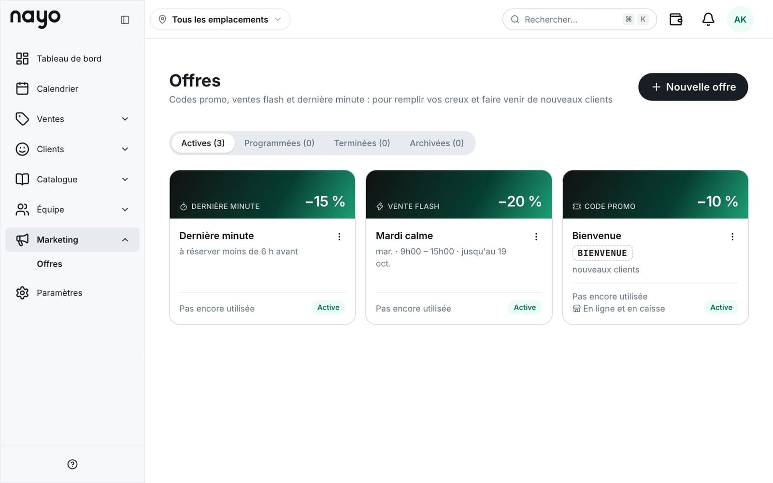Open the Tous les emplacements dropdown
Screen dimensions: 773x483
click(220, 19)
